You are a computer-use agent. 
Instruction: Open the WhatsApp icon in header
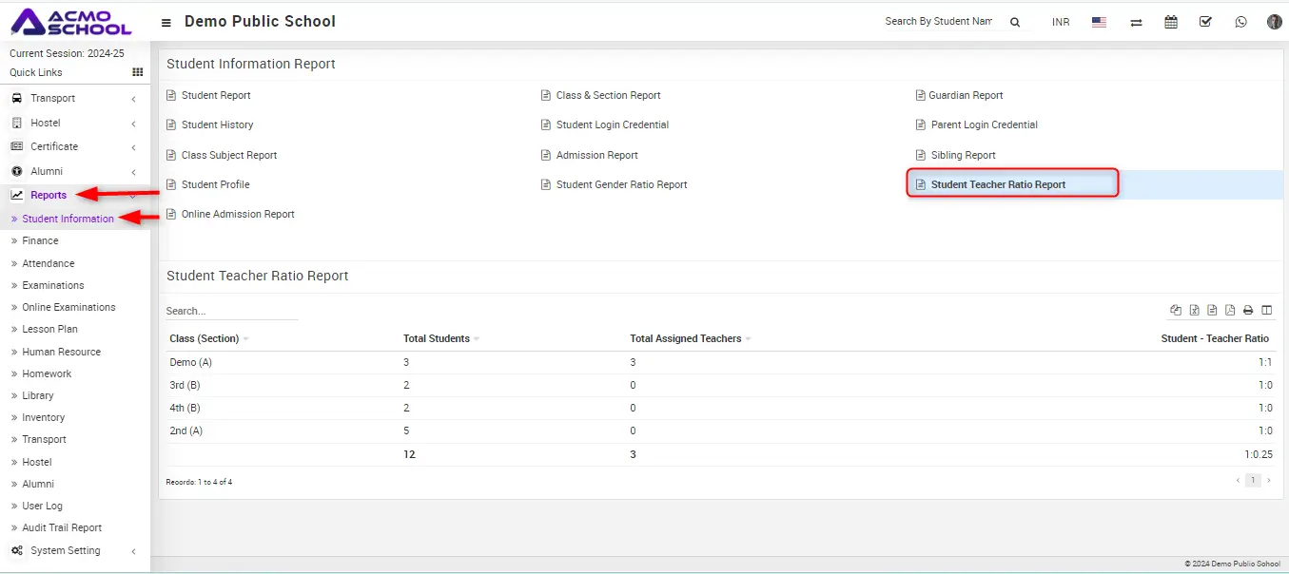pos(1240,22)
